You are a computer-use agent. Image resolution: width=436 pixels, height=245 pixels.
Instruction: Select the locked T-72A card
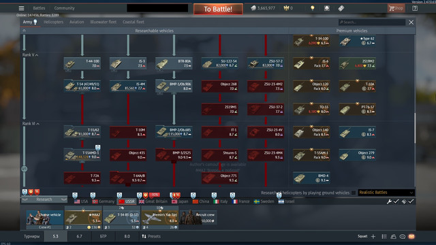(x=82, y=178)
